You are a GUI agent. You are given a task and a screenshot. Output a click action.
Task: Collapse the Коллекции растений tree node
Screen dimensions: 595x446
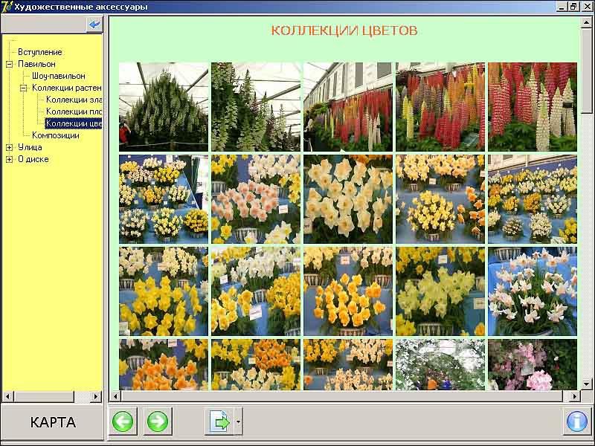tap(24, 88)
